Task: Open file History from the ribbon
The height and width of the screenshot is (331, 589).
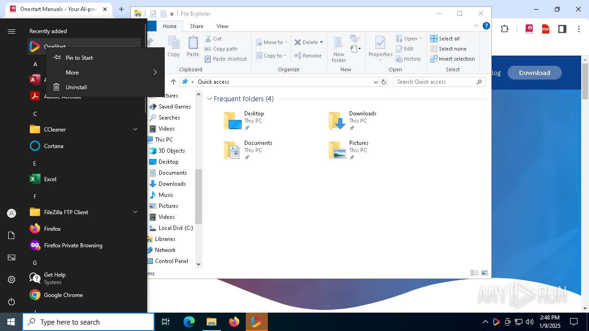Action: [408, 59]
